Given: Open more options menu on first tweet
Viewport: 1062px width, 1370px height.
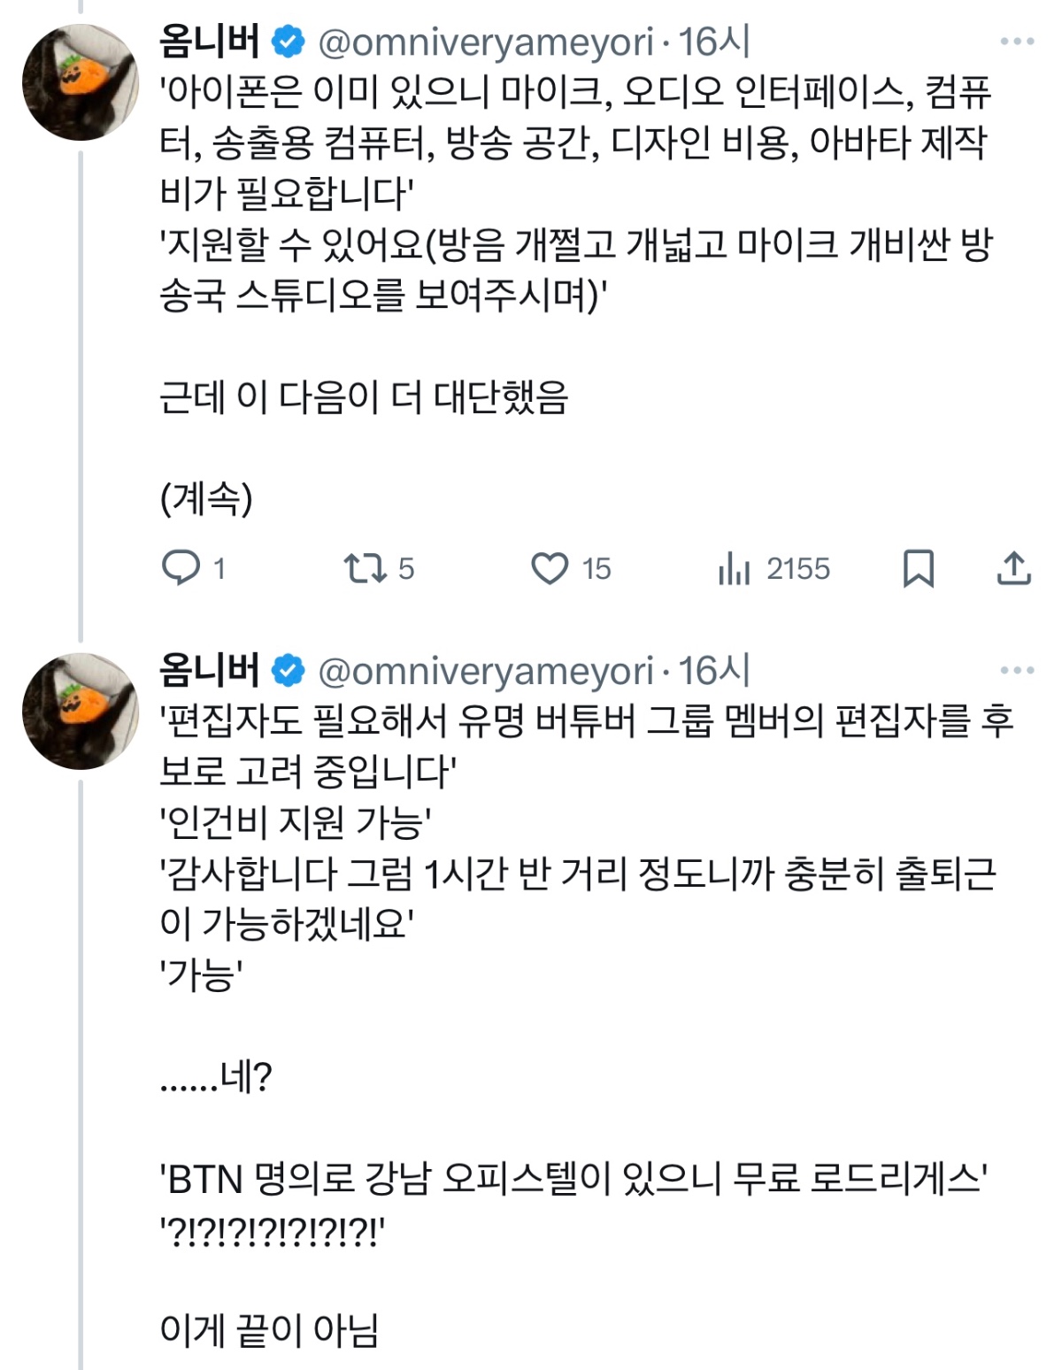Looking at the screenshot, I should click(x=1017, y=42).
